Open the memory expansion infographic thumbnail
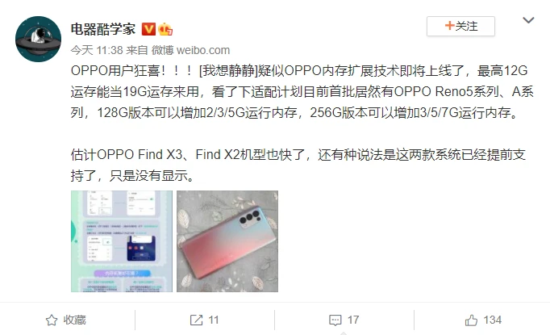Image resolution: width=550 pixels, height=335 pixels. pyautogui.click(x=122, y=241)
